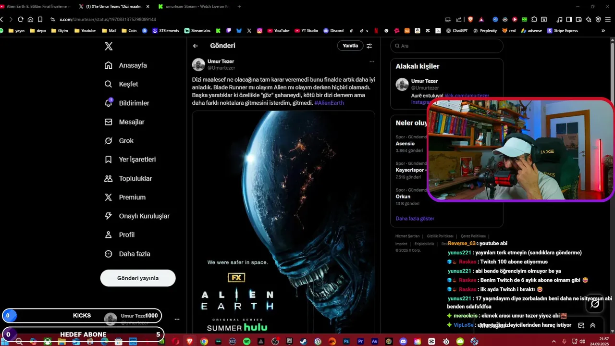
Task: Open the browser hamburger menu
Action: click(x=608, y=19)
